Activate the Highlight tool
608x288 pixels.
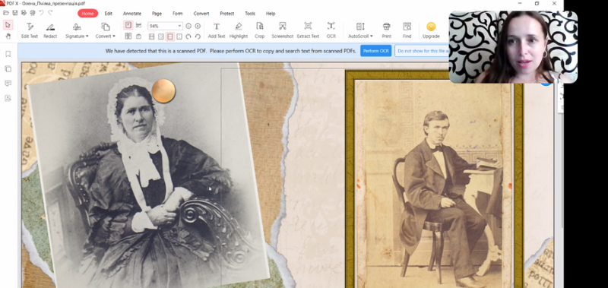(x=239, y=30)
